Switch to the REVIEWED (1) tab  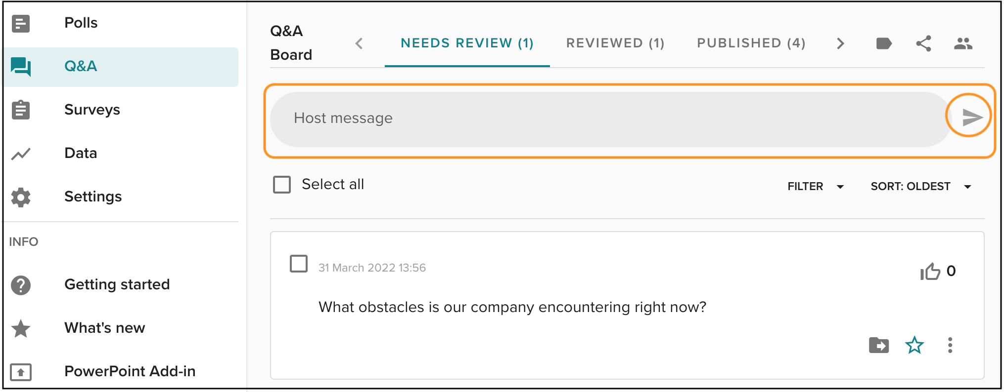[x=615, y=43]
